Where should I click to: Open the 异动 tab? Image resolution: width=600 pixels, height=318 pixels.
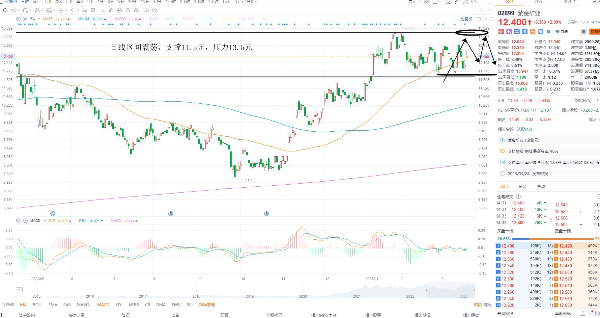click(541, 187)
